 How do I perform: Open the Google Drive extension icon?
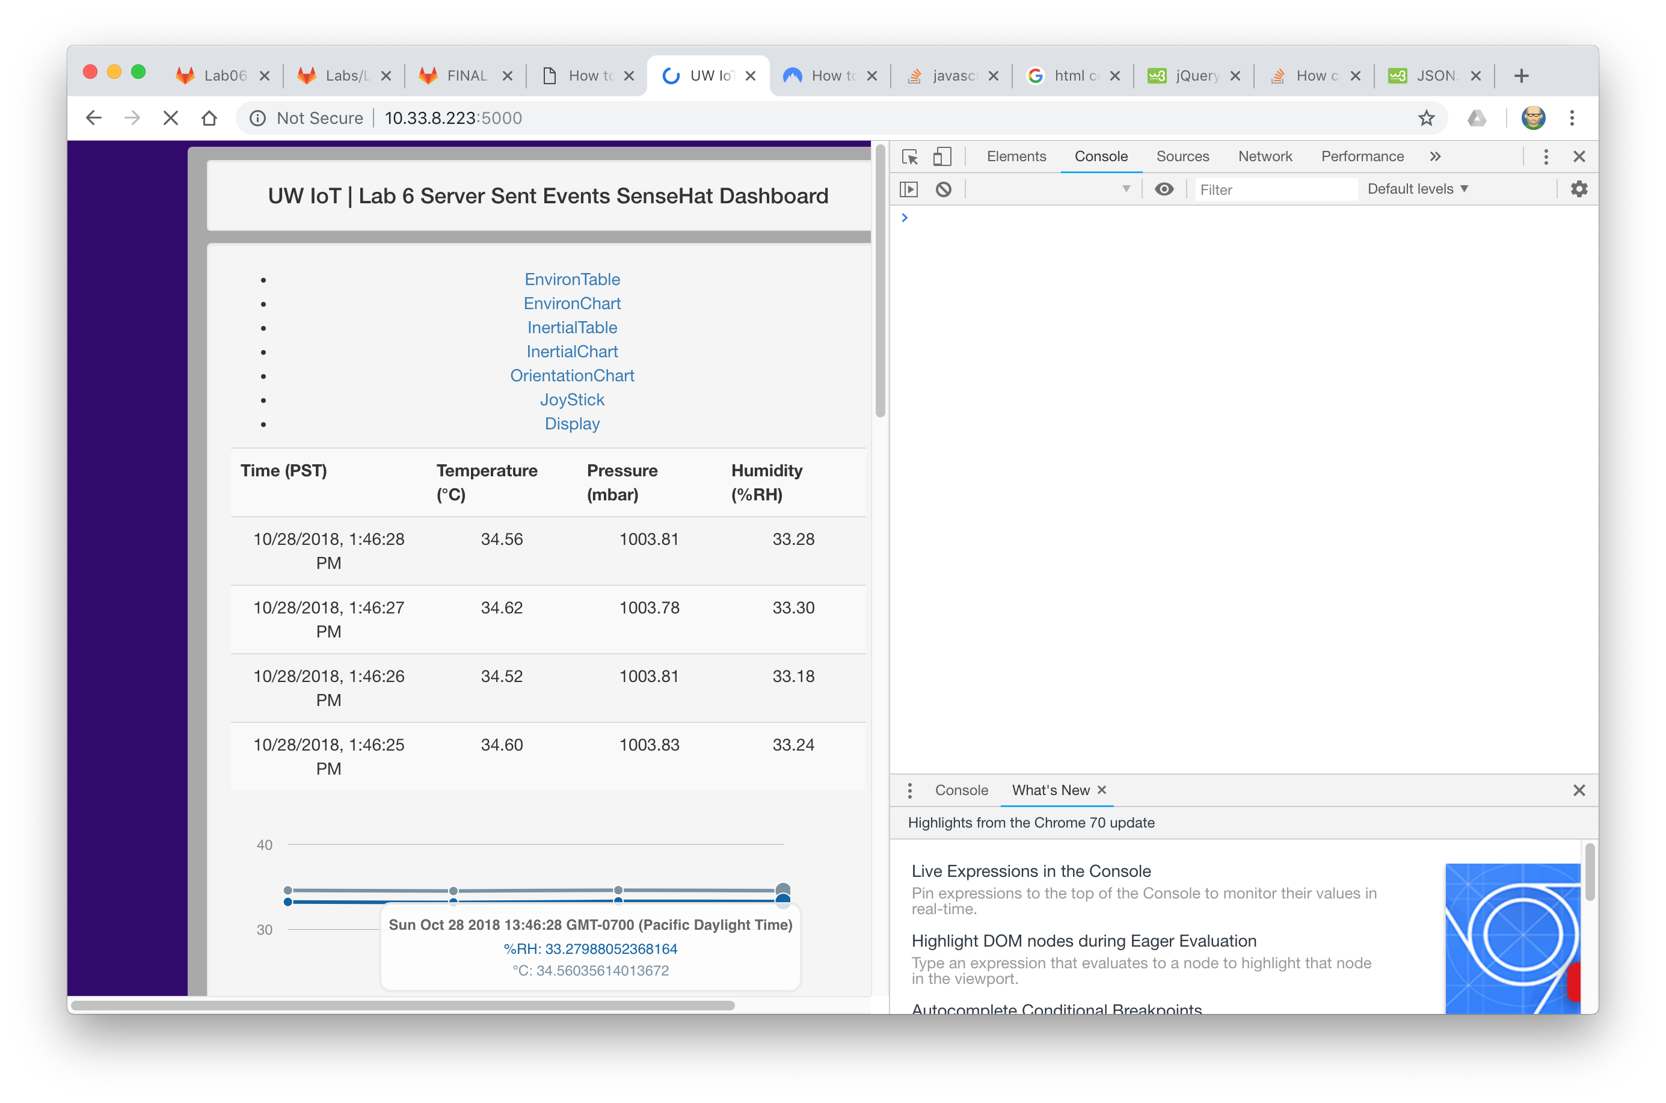coord(1477,118)
